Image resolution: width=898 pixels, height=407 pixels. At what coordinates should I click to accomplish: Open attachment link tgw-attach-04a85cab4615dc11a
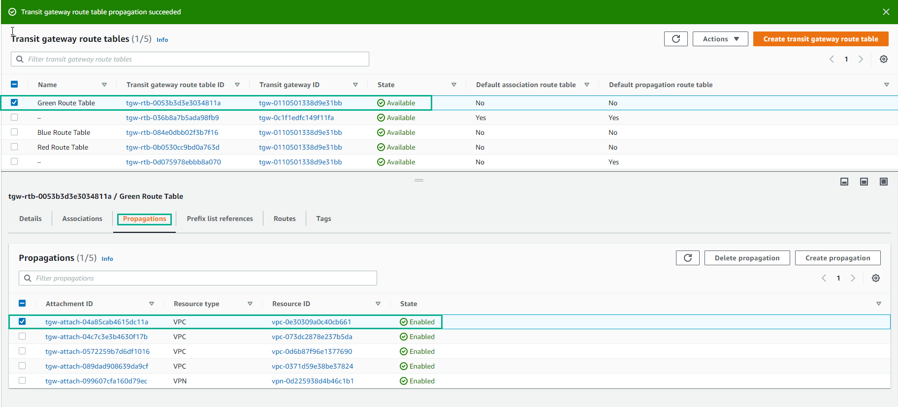[x=96, y=322]
